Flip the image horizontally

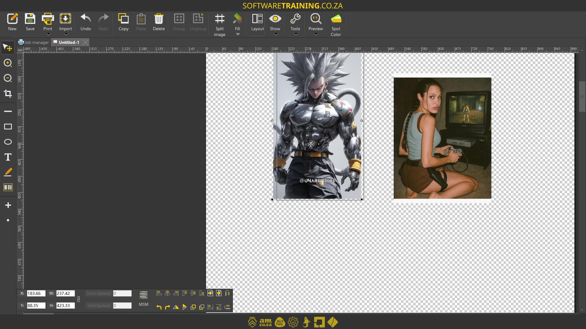(x=176, y=307)
